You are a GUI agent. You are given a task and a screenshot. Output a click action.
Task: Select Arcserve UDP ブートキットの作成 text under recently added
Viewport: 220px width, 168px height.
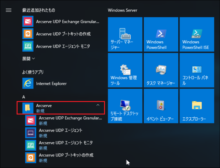[63, 34]
